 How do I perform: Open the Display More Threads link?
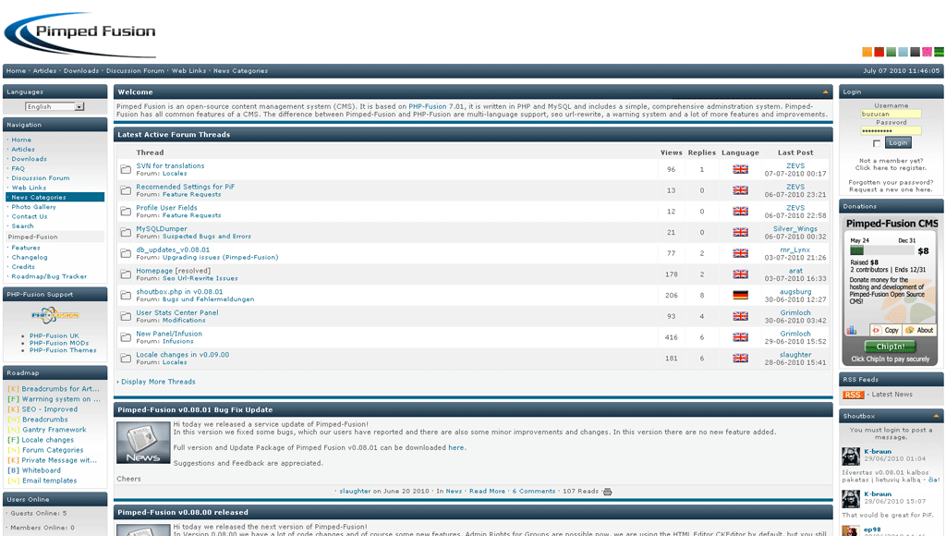tap(158, 382)
